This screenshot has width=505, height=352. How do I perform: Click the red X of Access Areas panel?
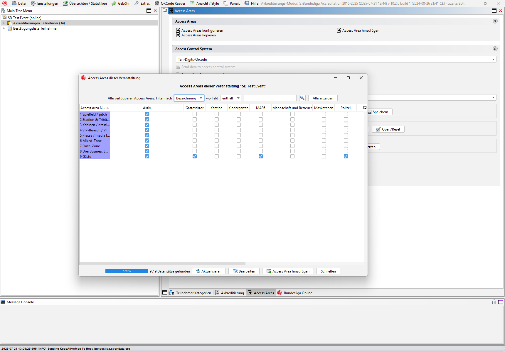(501, 11)
